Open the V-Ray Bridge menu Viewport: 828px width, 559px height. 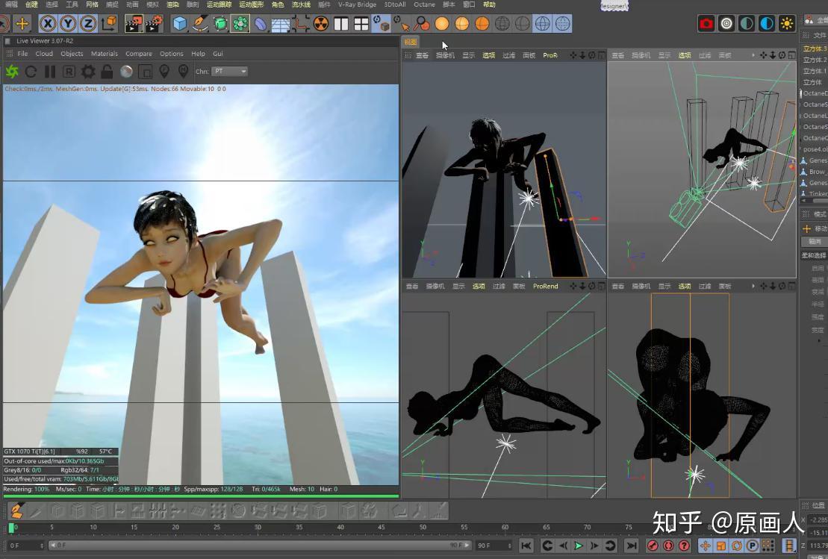tap(357, 4)
